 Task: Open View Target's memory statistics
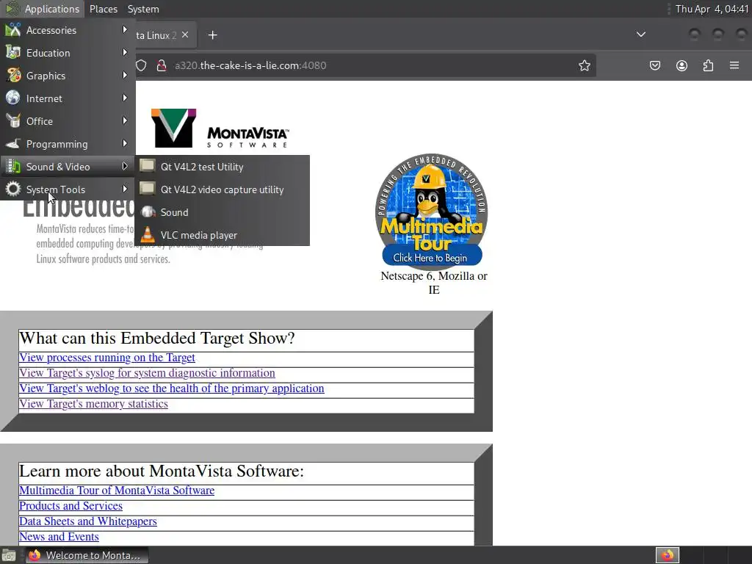click(93, 404)
